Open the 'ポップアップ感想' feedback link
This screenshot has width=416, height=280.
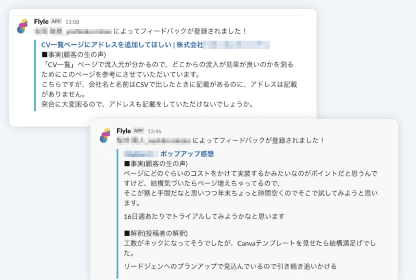pos(187,154)
